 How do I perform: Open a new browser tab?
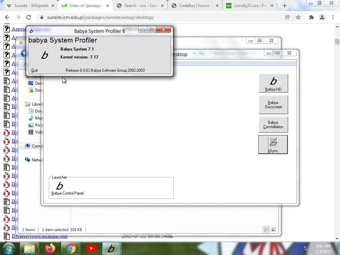(x=285, y=6)
